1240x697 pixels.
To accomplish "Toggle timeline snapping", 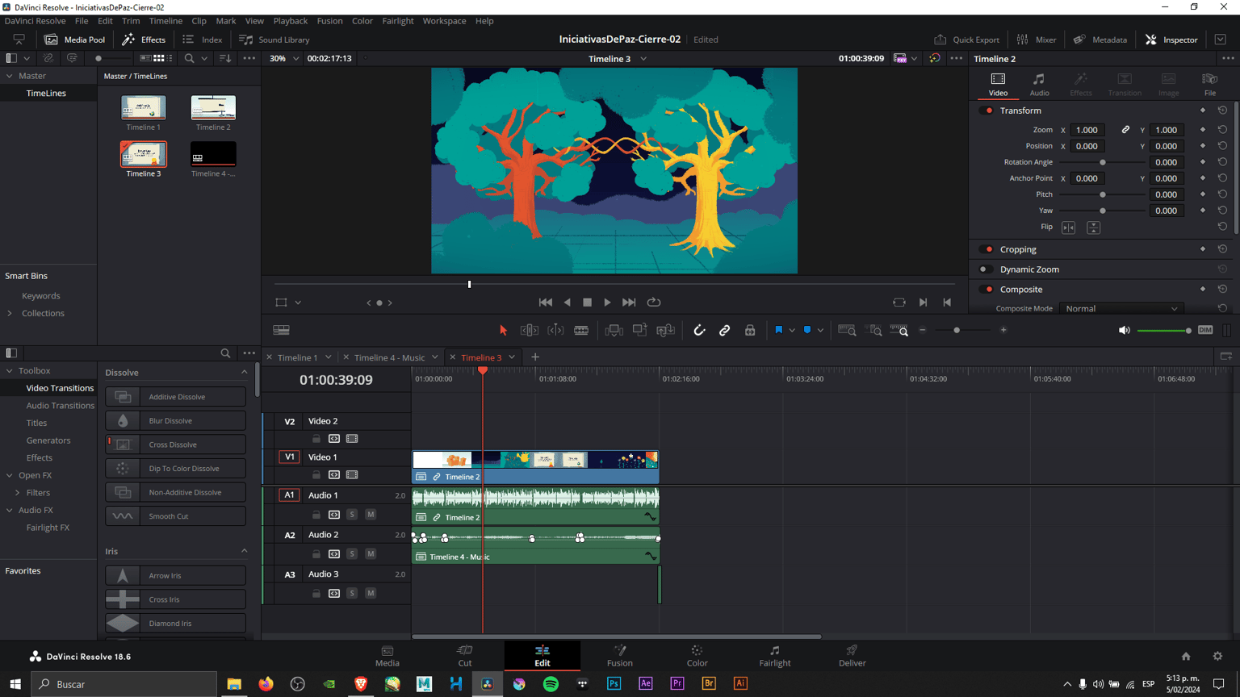I will click(699, 330).
